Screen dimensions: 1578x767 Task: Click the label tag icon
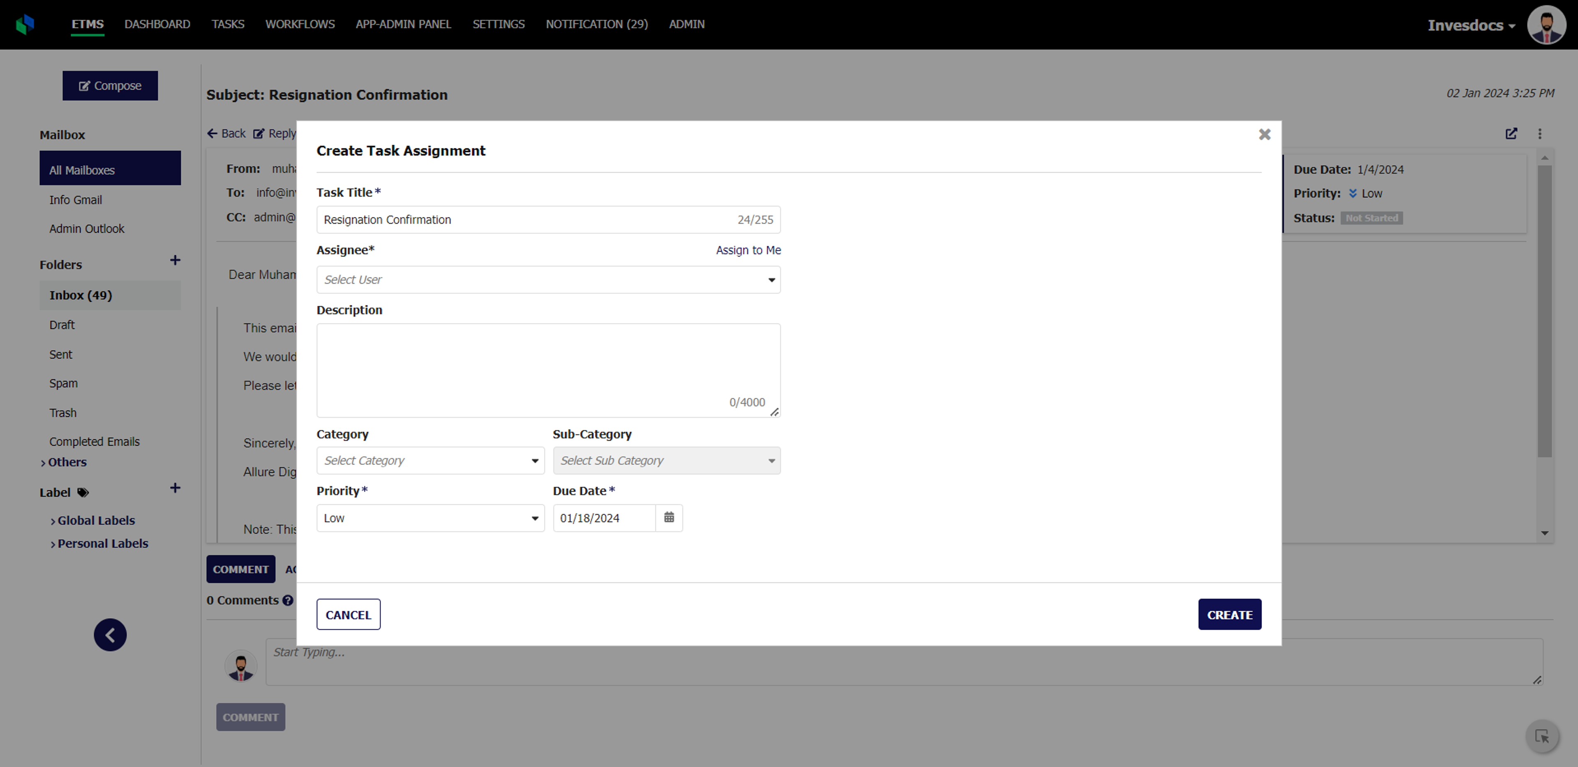[x=83, y=492]
